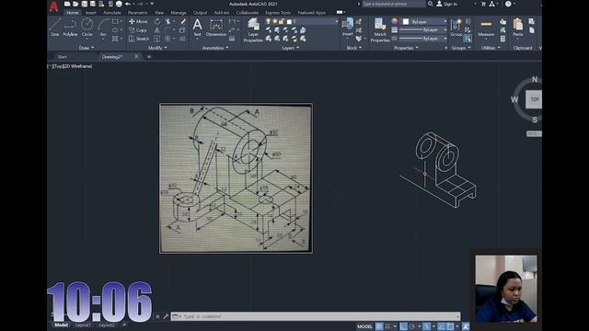The image size is (589, 331).
Task: Expand the Draw panel
Action: click(x=87, y=48)
